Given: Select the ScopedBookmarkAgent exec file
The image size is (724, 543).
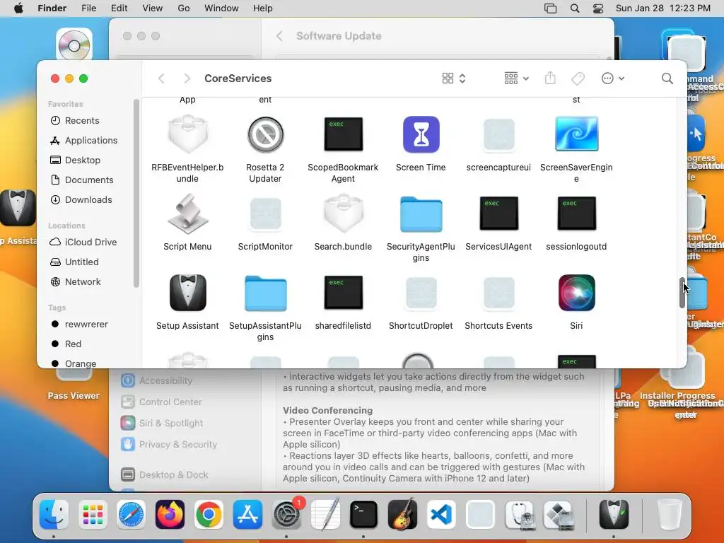Looking at the screenshot, I should click(x=343, y=134).
